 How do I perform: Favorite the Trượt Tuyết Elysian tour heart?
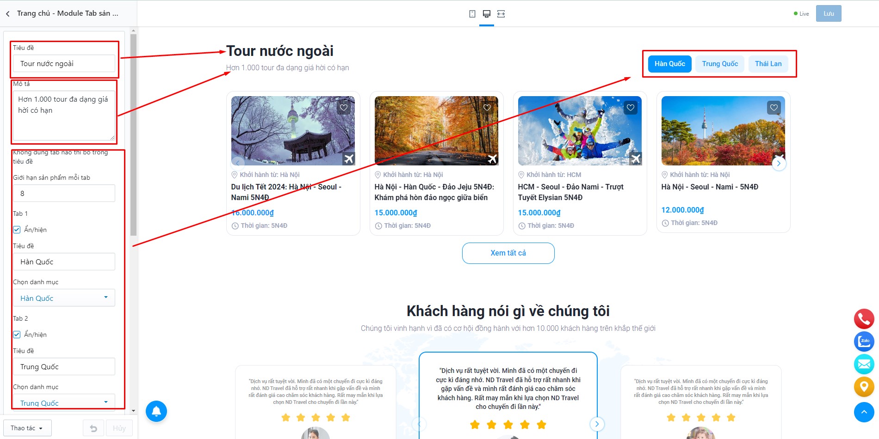pyautogui.click(x=631, y=108)
